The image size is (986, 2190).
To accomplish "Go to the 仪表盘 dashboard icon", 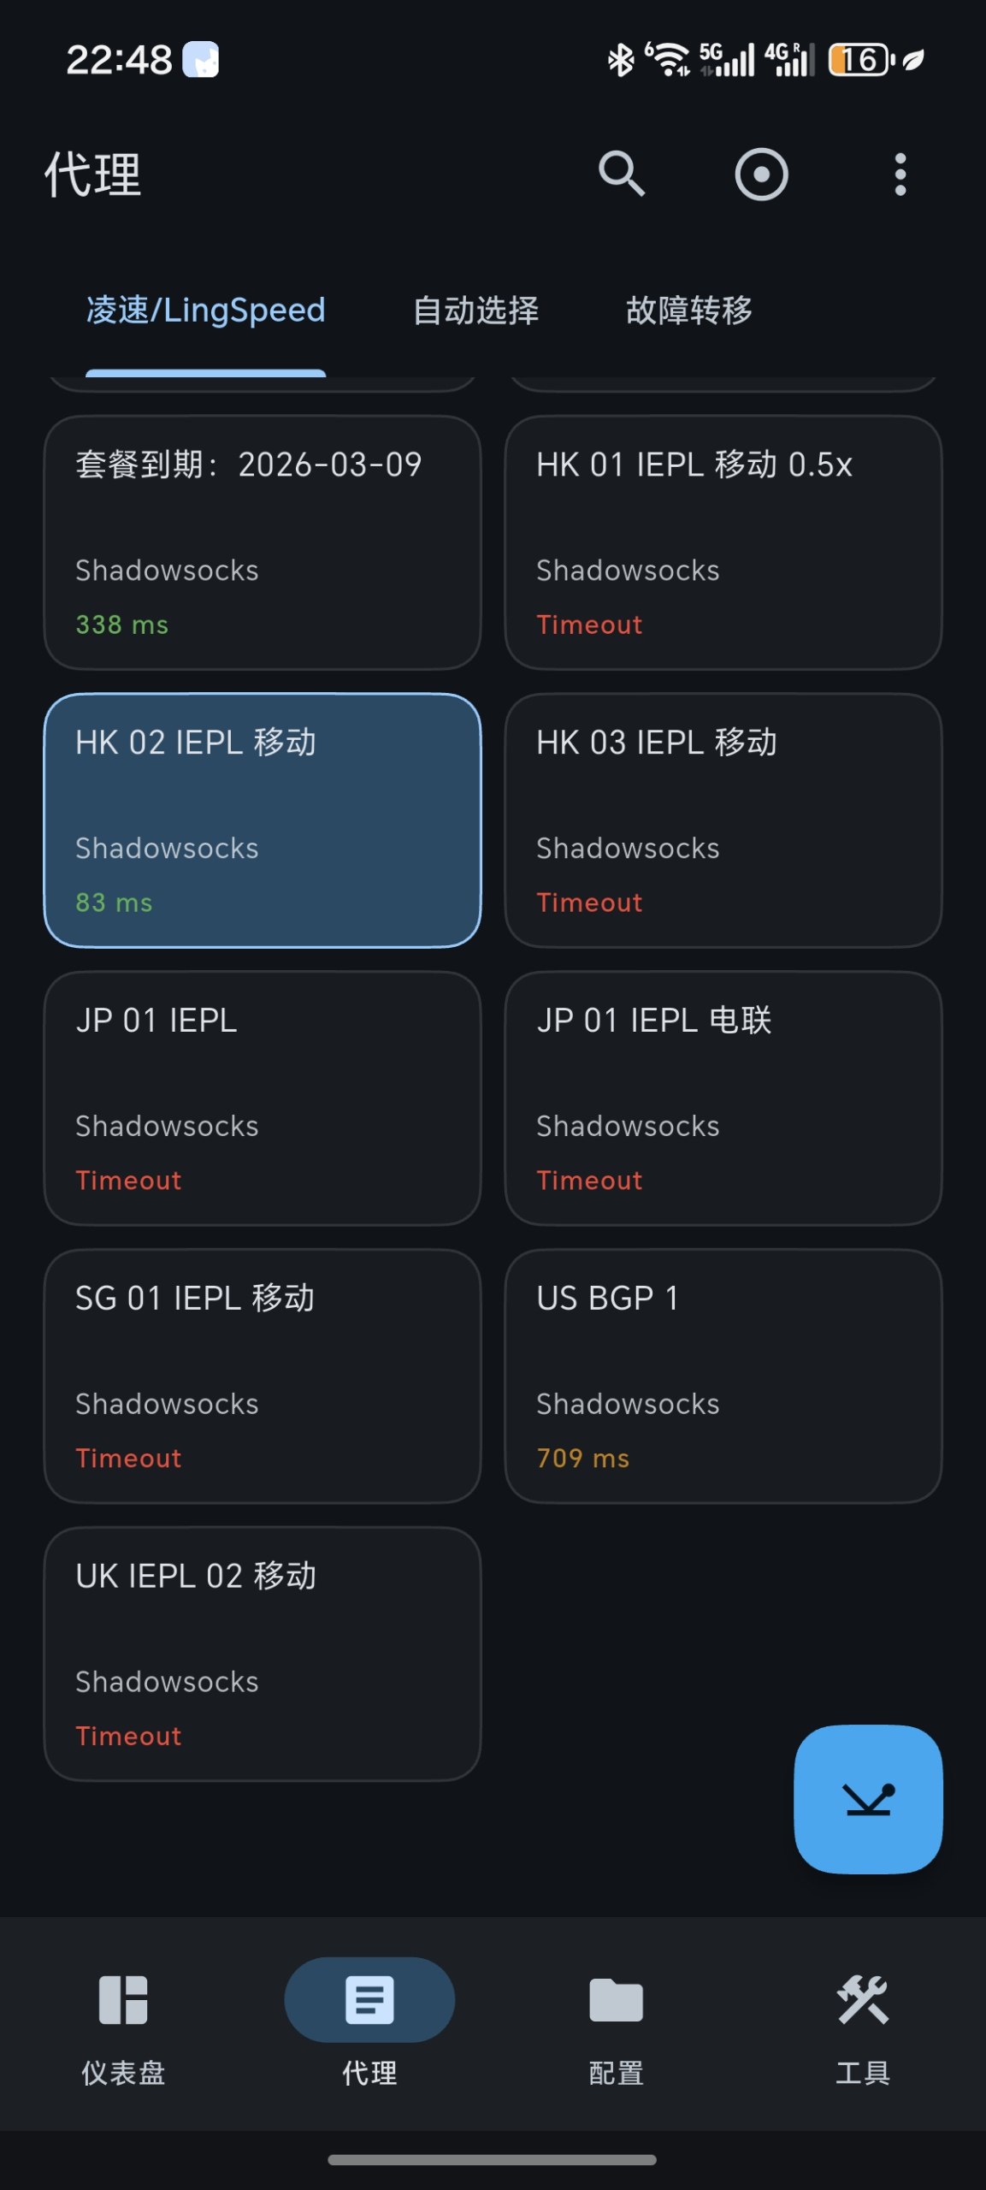I will coord(123,2000).
